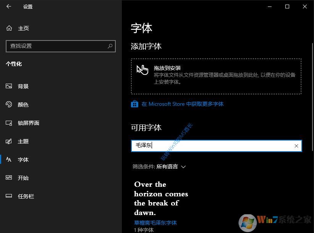Click the font preview sample text

pos(161,198)
